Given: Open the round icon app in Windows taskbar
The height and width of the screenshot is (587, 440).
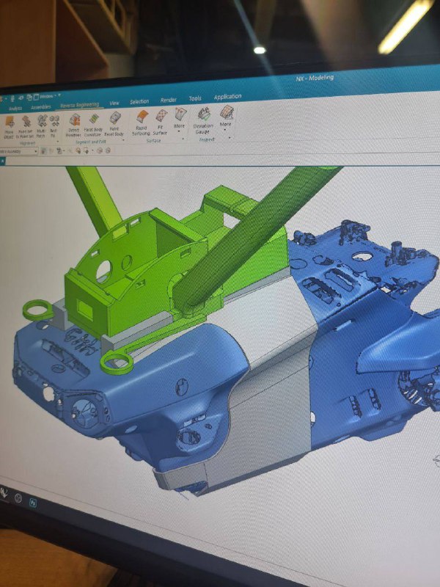Looking at the screenshot, I should (x=18, y=498).
